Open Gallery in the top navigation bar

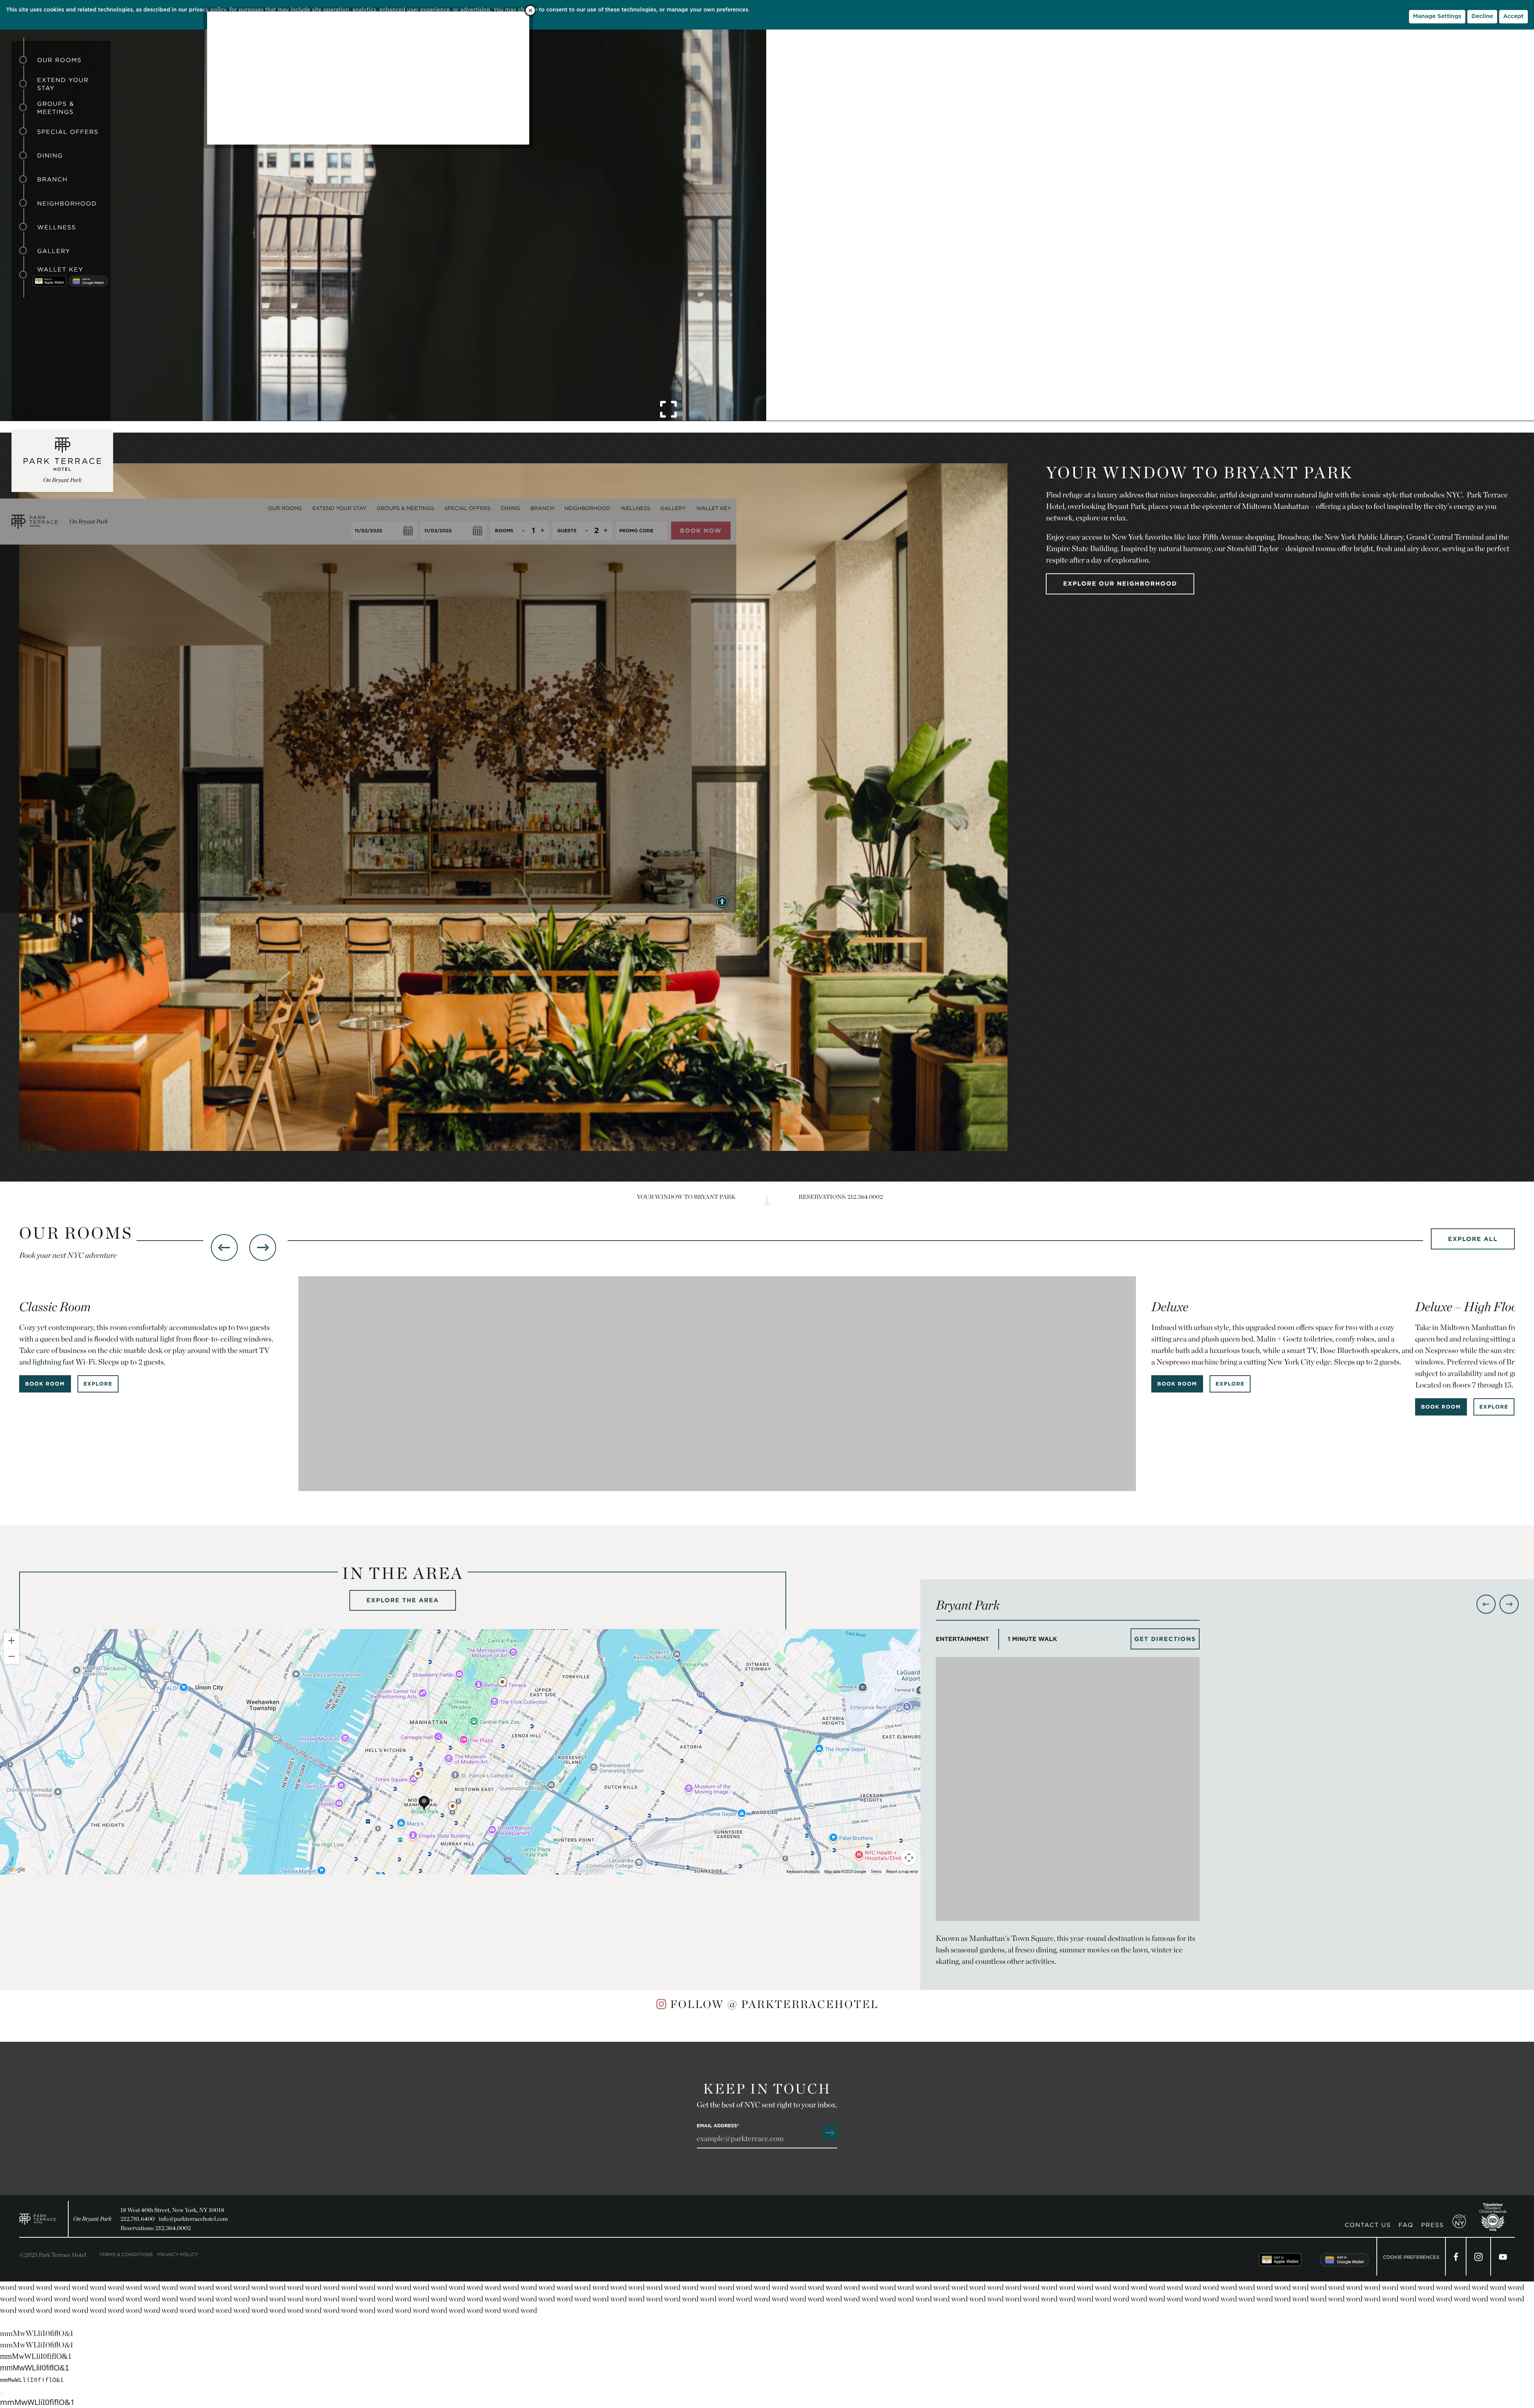(673, 508)
